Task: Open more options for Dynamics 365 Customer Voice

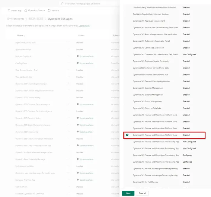Action: (x=68, y=118)
